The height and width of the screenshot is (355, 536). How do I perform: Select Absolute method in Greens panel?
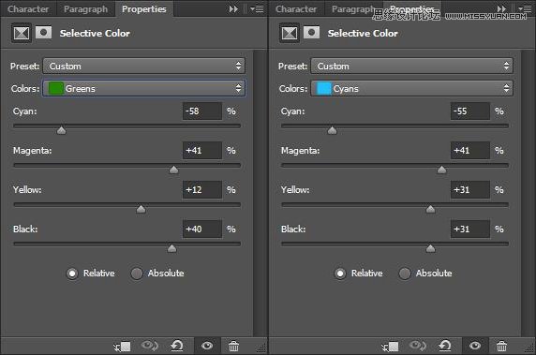click(137, 274)
